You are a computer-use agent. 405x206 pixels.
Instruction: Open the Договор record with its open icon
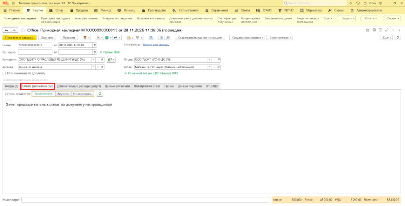[x=103, y=67]
